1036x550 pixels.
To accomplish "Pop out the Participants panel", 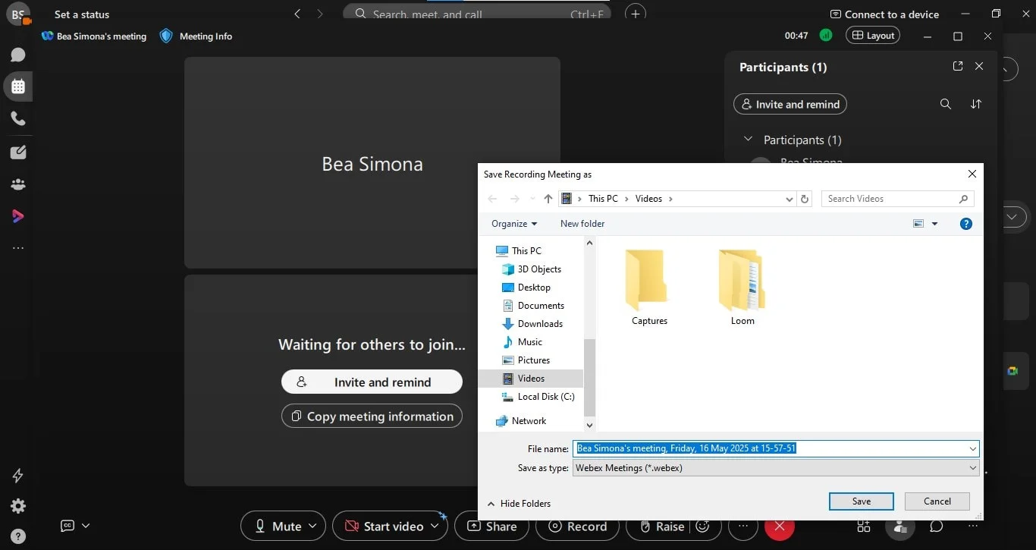I will 958,66.
